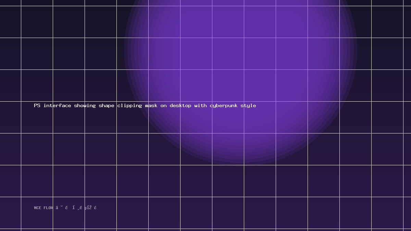Click the word "style" in caption
The width and height of the screenshot is (411, 231).
[248, 106]
